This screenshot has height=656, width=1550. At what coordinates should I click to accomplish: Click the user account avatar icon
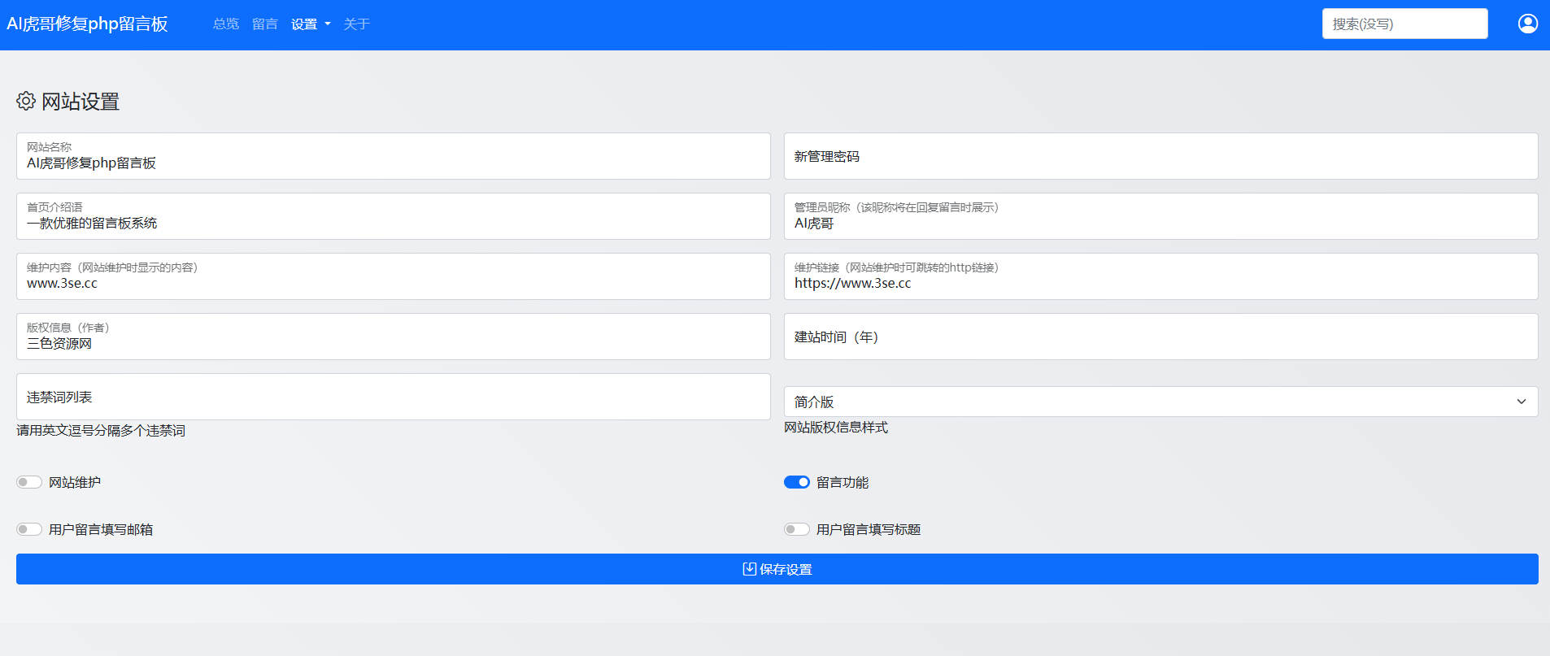[x=1527, y=24]
